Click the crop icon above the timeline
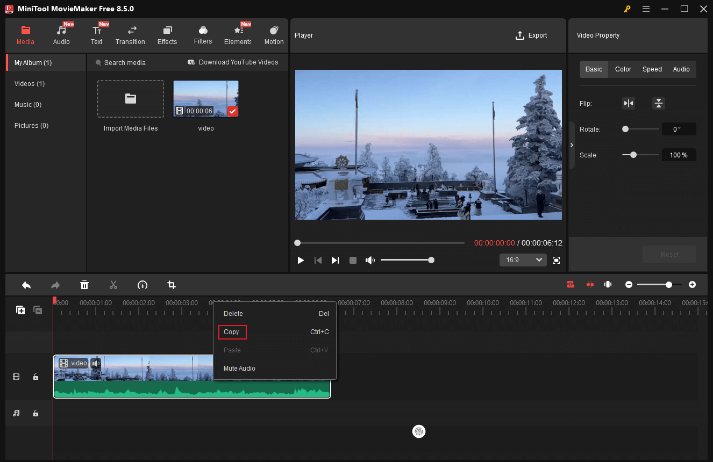This screenshot has height=462, width=713. (x=171, y=285)
